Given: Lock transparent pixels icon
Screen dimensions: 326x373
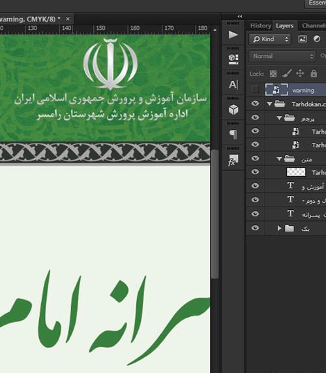Looking at the screenshot, I should tap(273, 74).
